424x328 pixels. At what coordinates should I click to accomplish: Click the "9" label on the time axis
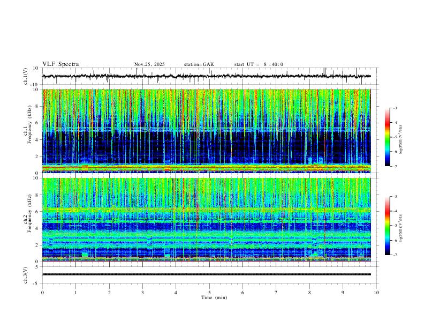click(343, 293)
